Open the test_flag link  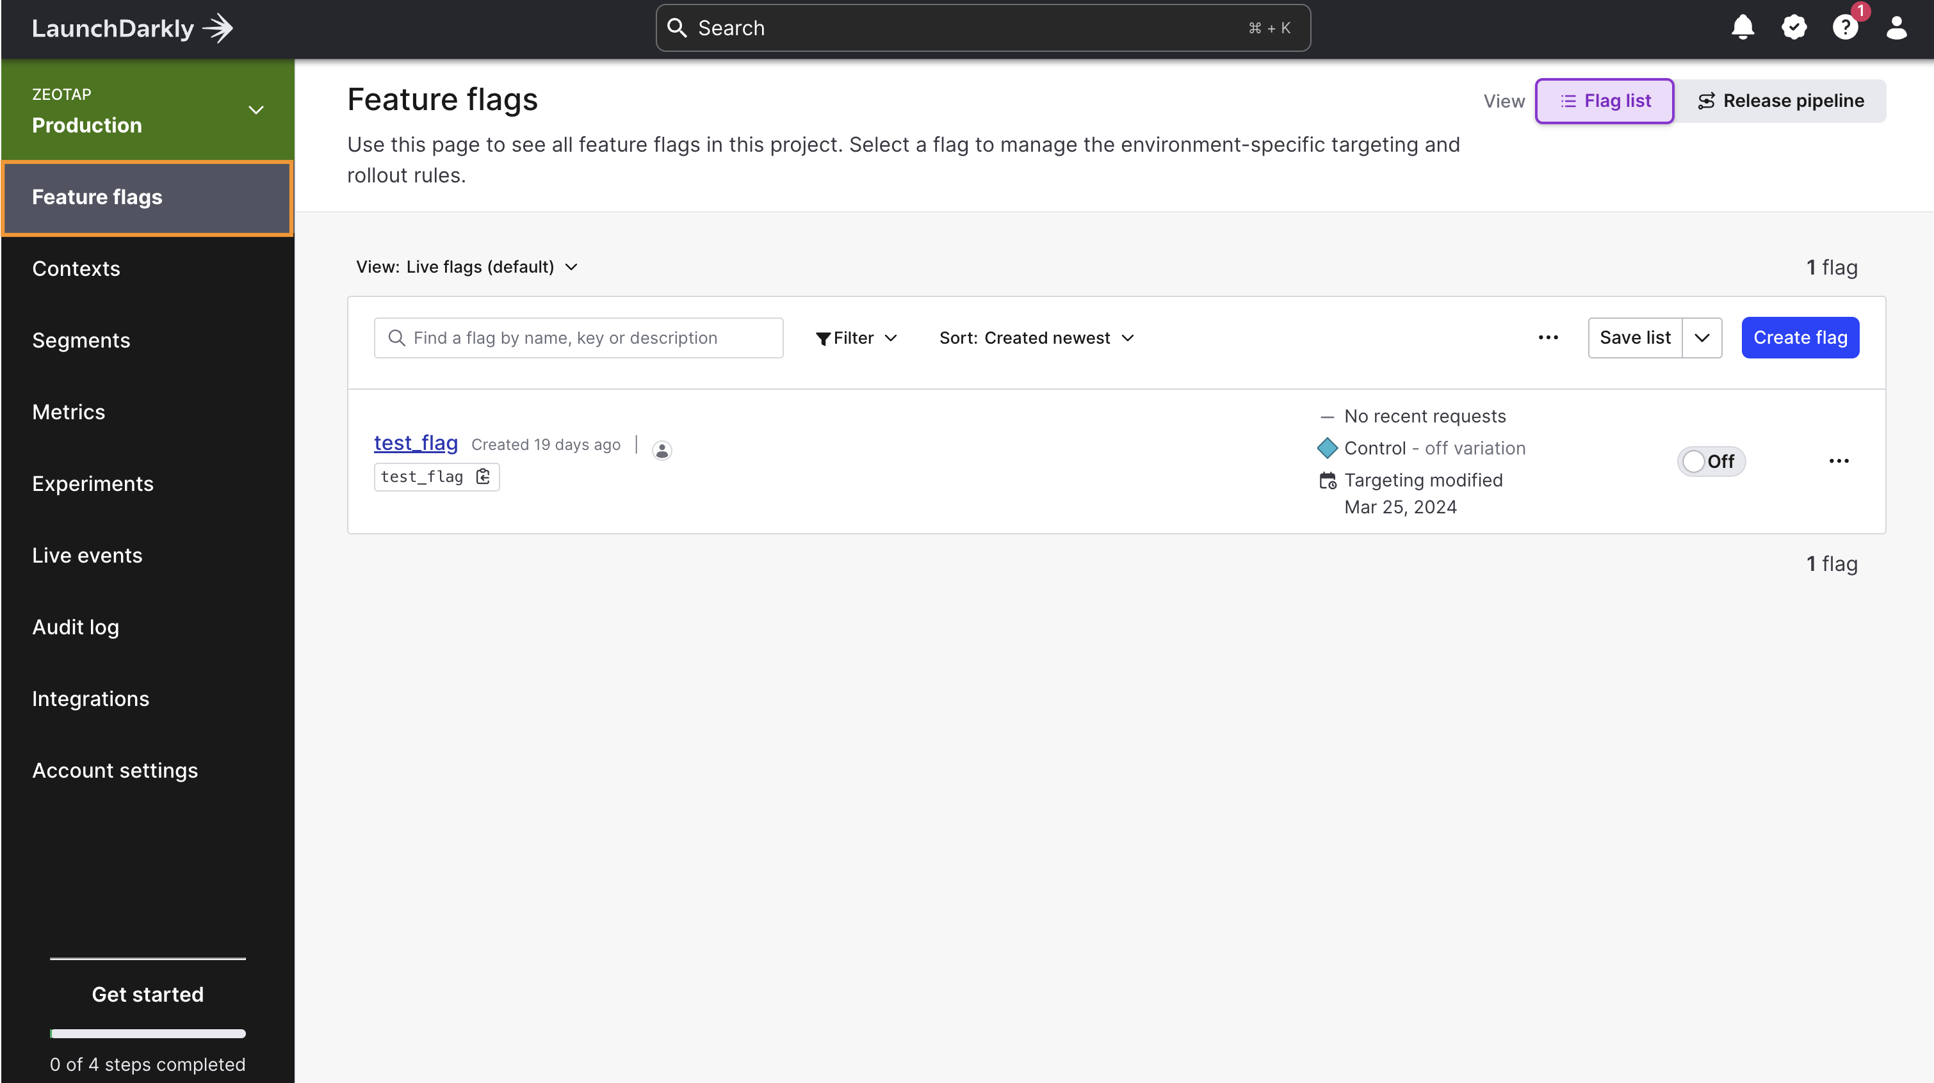pyautogui.click(x=416, y=443)
